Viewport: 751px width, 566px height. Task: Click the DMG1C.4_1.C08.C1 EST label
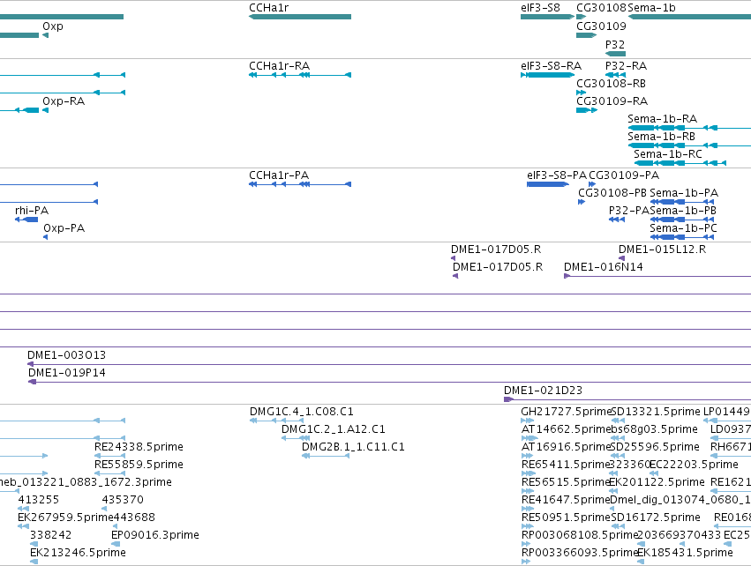[302, 412]
